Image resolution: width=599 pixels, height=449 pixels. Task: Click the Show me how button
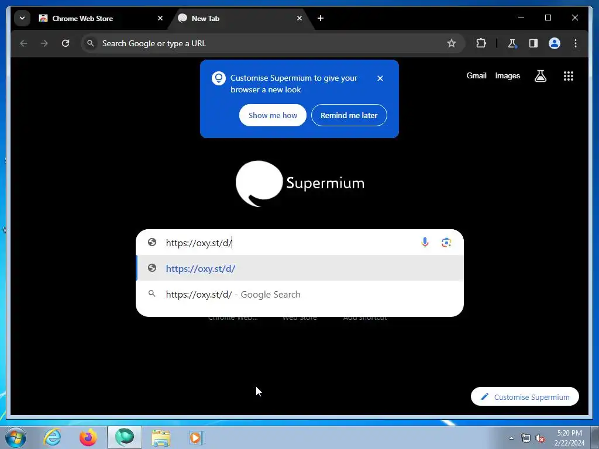[273, 115]
